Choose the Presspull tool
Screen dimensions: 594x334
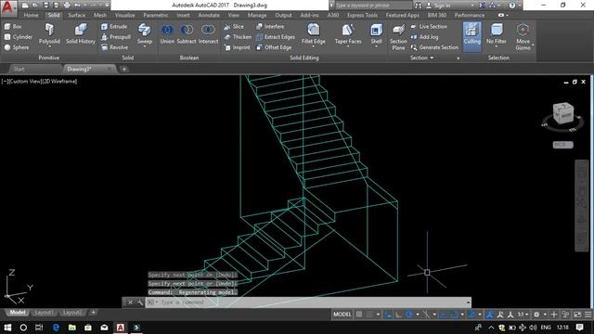click(116, 37)
